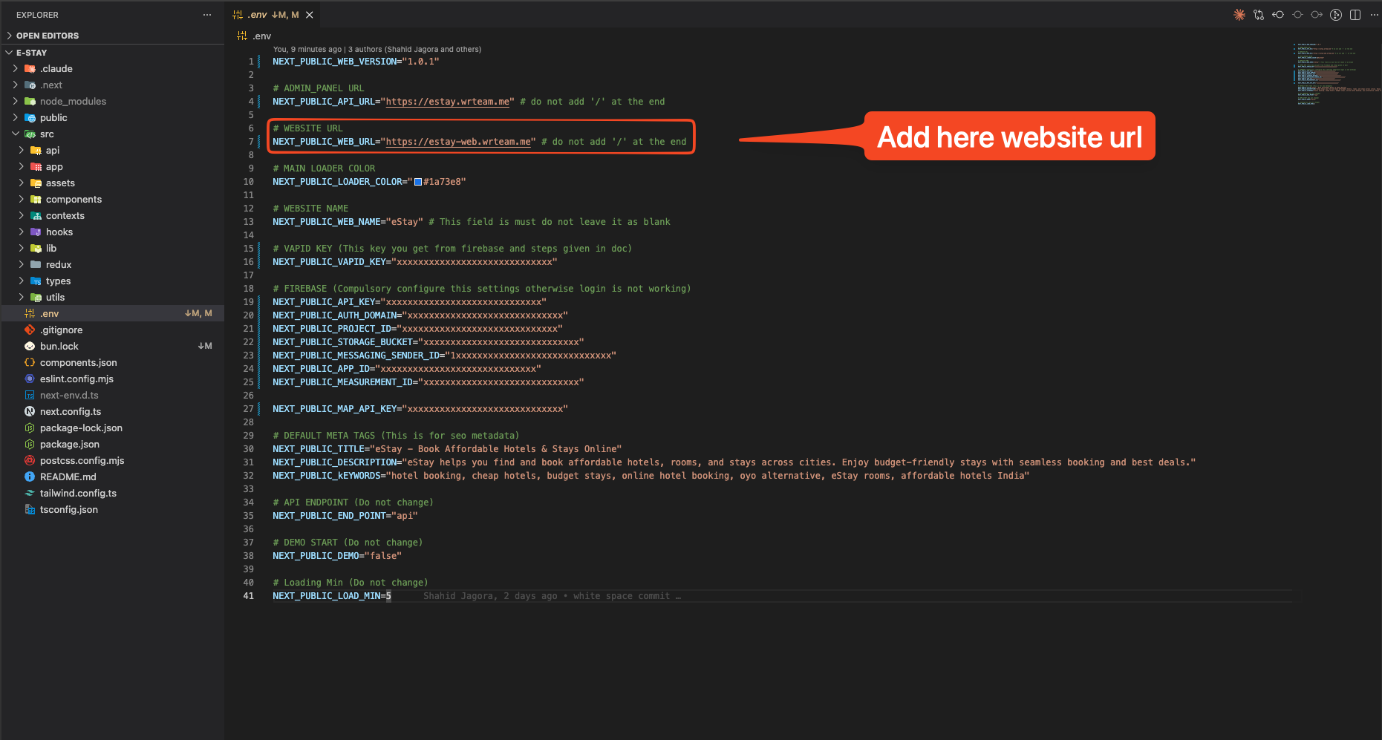The image size is (1382, 740).
Task: Expand the node_modules folder
Action: point(73,102)
